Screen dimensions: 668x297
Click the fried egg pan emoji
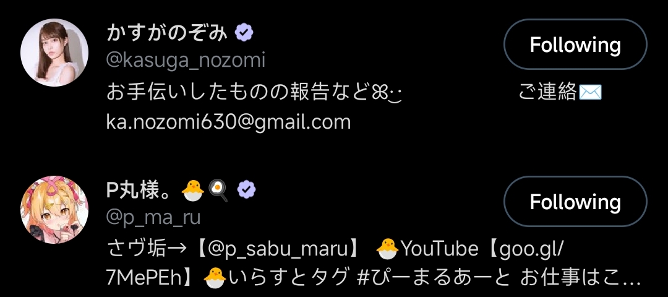218,191
